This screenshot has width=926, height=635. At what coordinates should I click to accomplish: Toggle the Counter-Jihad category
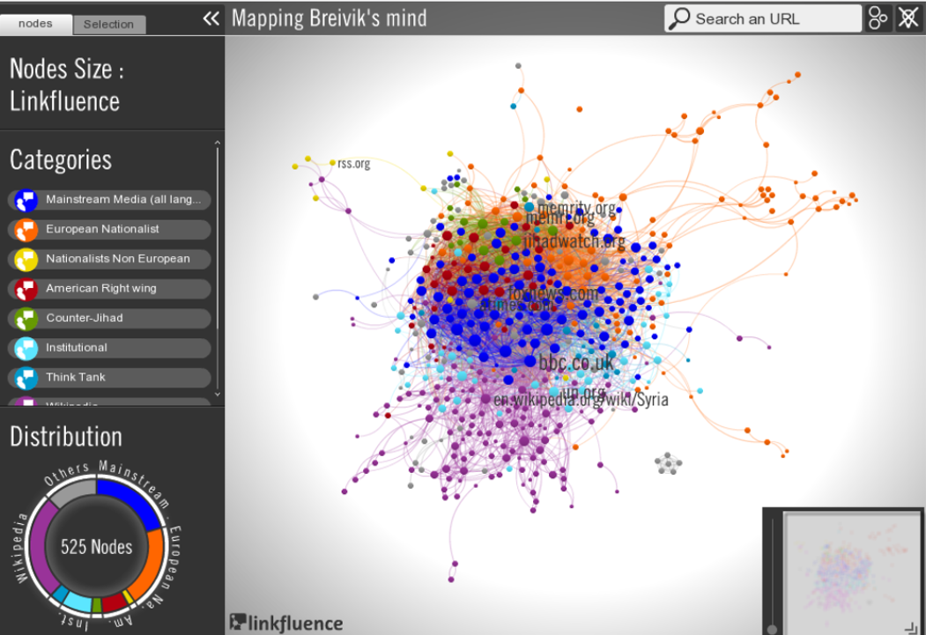pyautogui.click(x=109, y=319)
